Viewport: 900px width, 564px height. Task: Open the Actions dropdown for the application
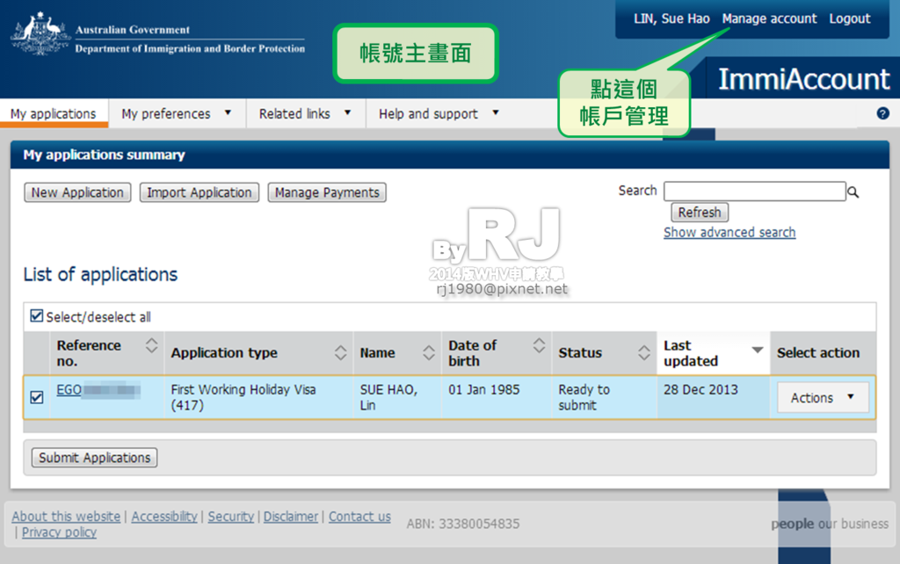(x=823, y=398)
